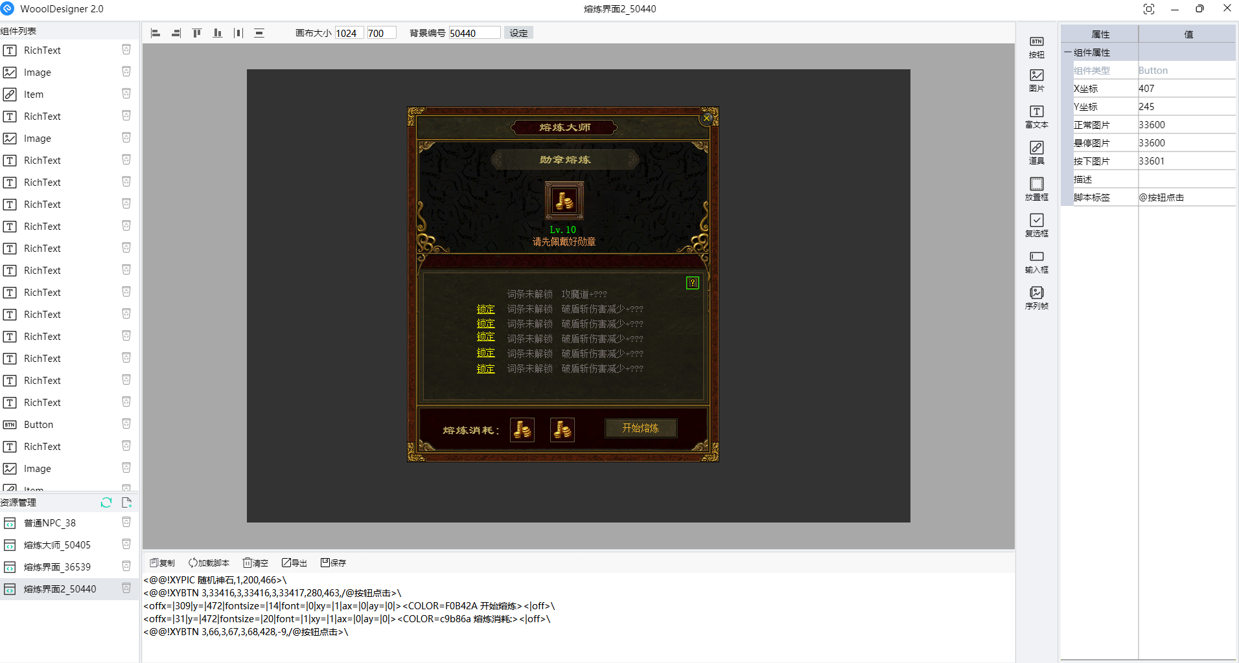The height and width of the screenshot is (663, 1239).
Task: Select the Button entry in component list
Action: pyautogui.click(x=39, y=425)
